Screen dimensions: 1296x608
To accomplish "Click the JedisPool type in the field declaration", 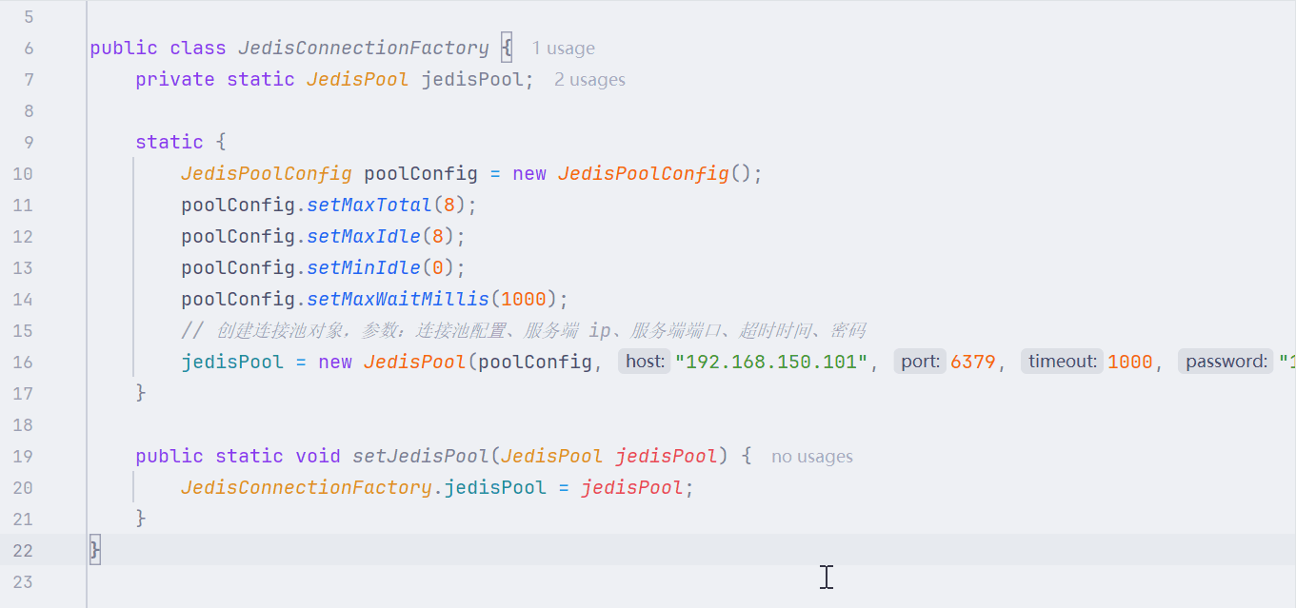I will tap(358, 80).
